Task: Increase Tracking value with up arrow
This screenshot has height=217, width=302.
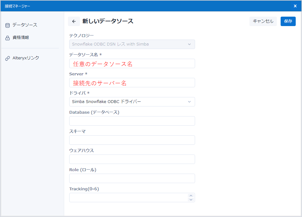Action: pos(191,196)
